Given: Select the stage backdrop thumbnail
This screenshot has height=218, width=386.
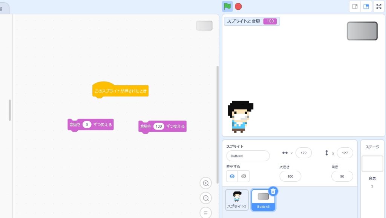Looking at the screenshot, I should (x=372, y=164).
